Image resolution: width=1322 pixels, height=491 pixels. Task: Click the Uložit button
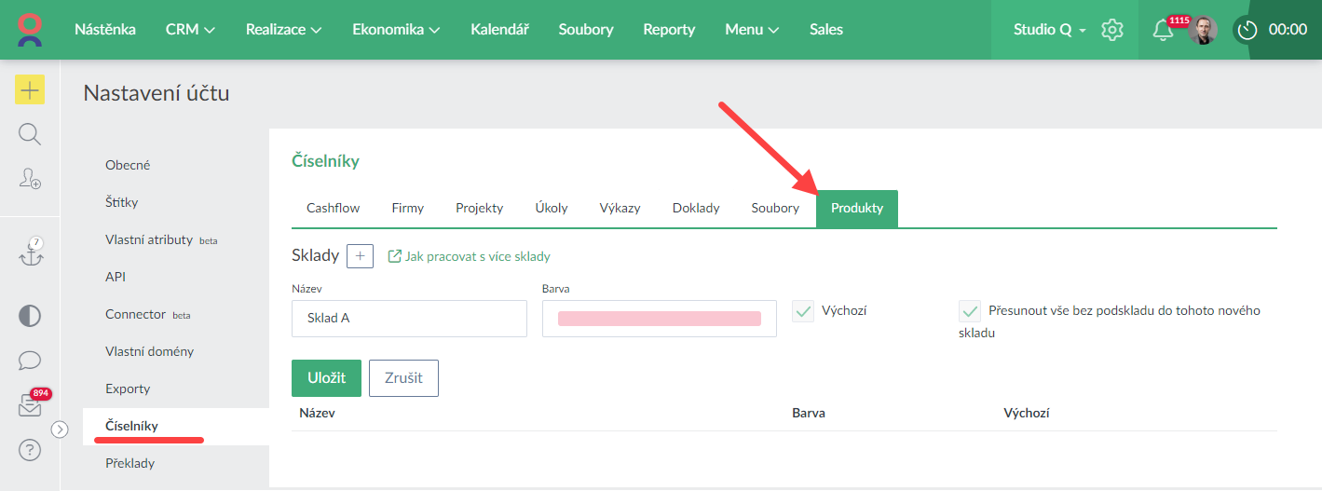coord(326,377)
